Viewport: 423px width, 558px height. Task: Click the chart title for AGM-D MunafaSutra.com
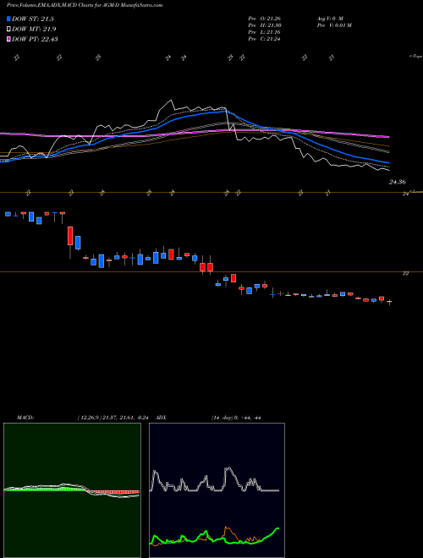click(85, 5)
